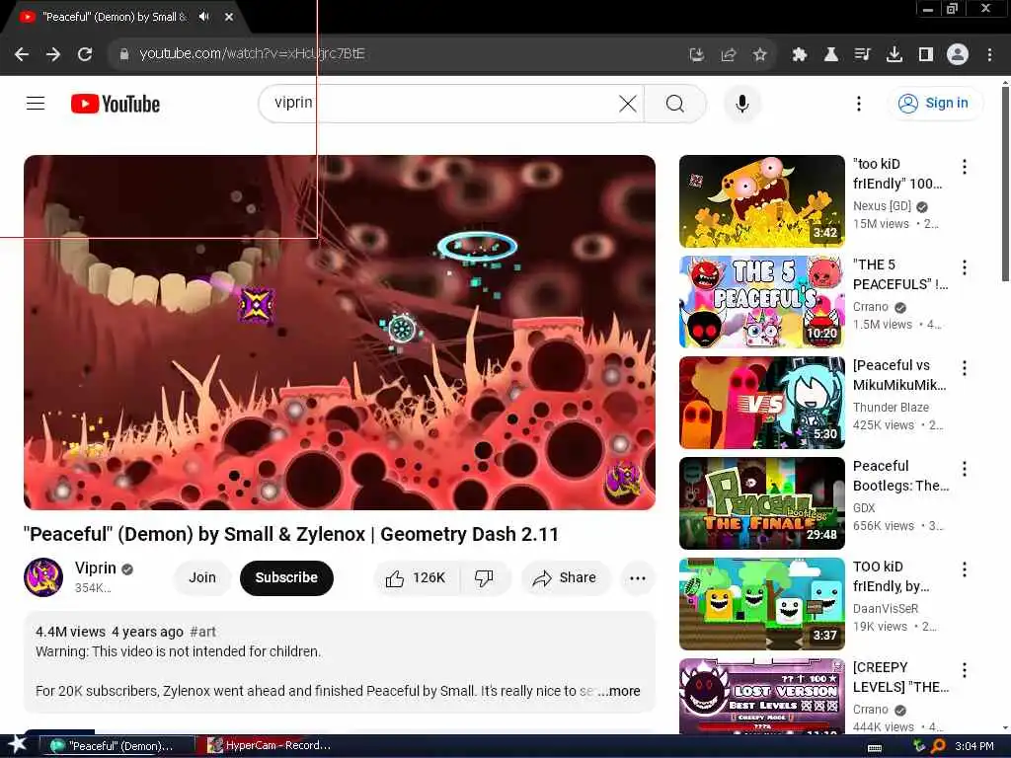Click the install app icon in address bar

pos(696,55)
